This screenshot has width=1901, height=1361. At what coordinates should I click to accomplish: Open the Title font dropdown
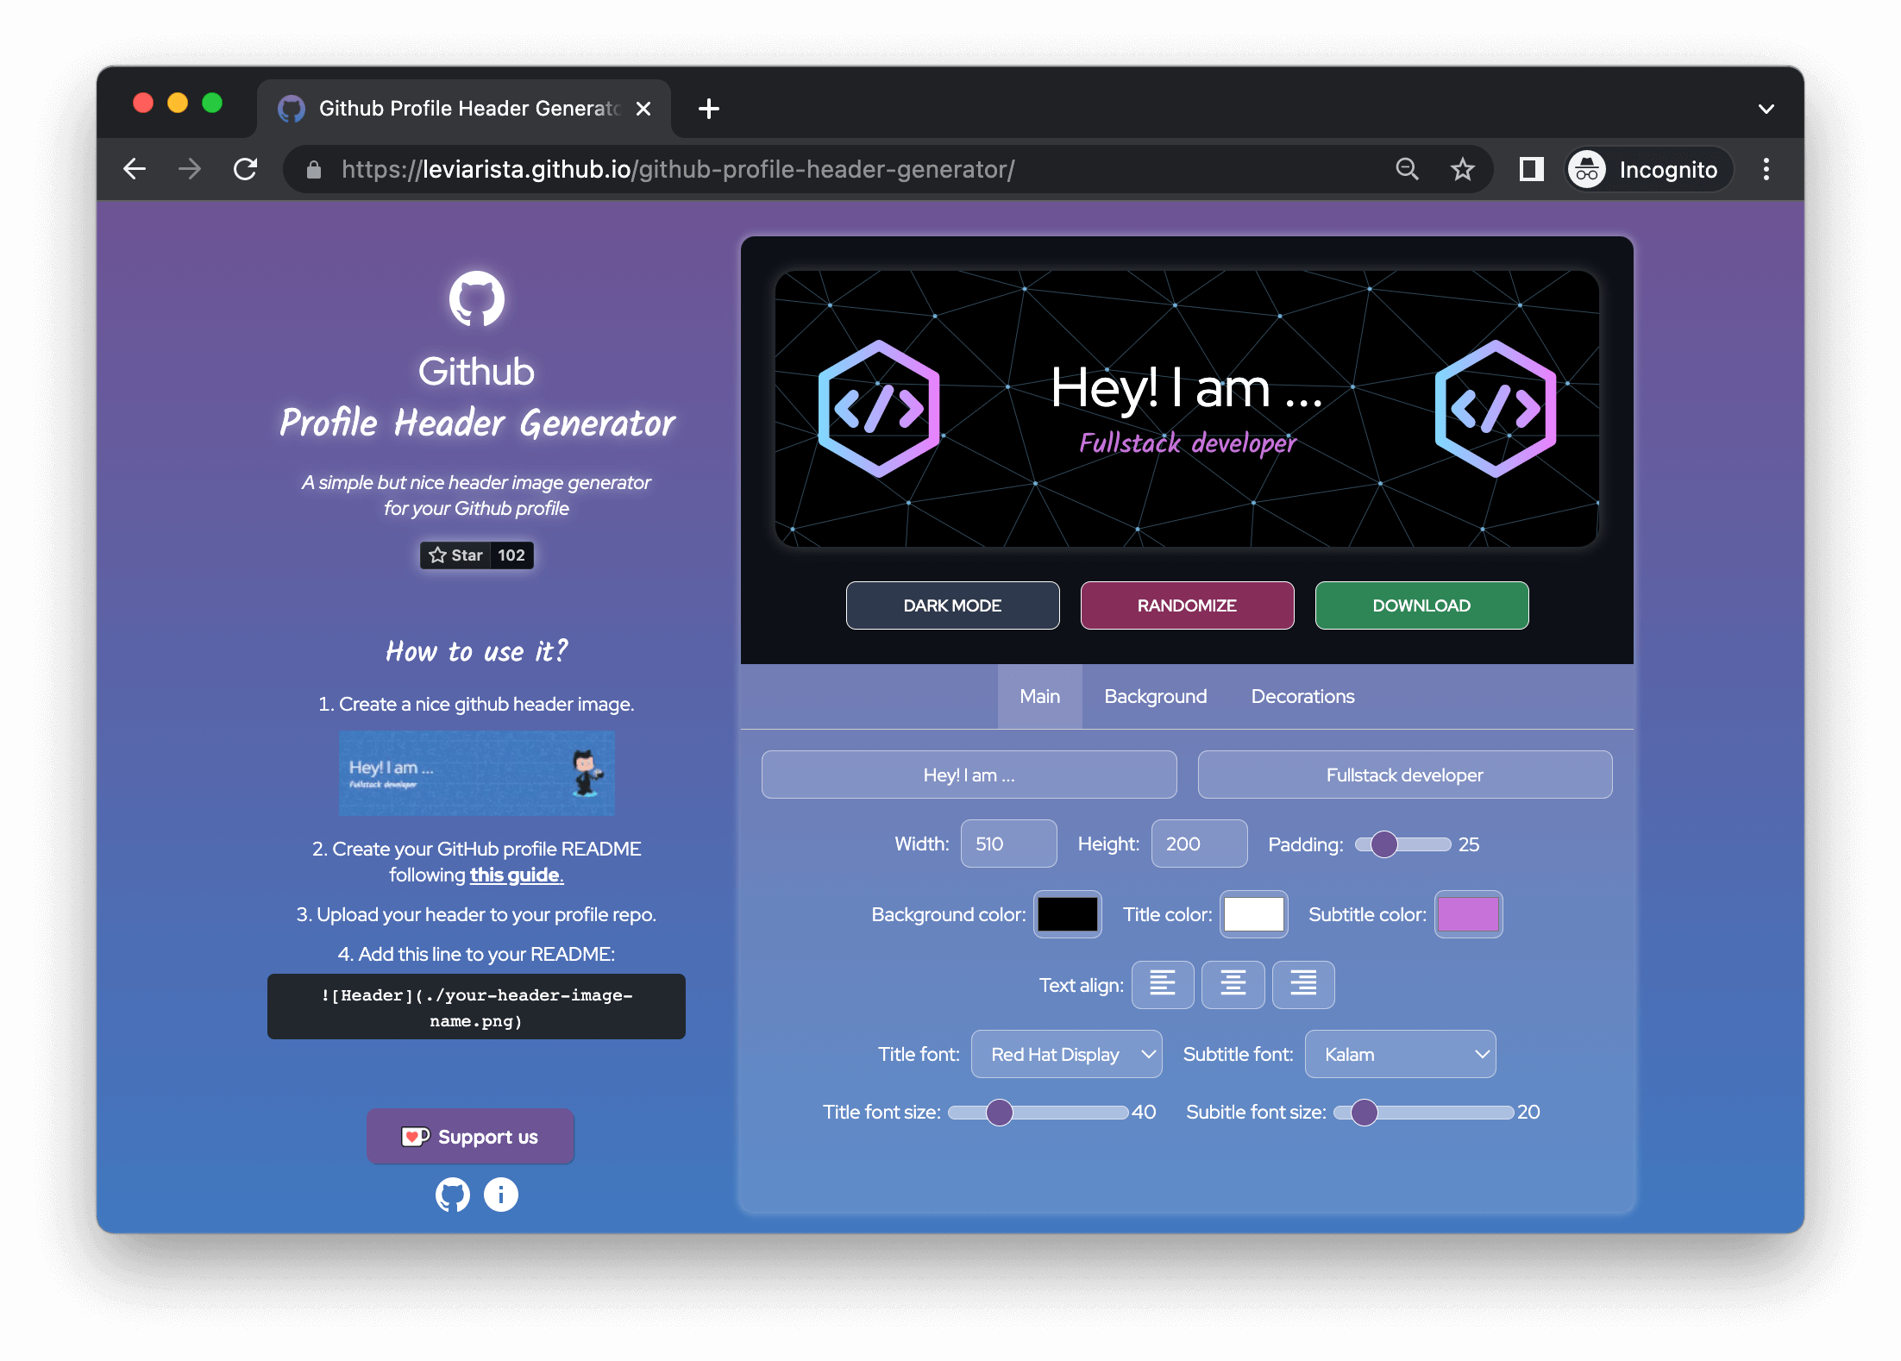(1066, 1054)
